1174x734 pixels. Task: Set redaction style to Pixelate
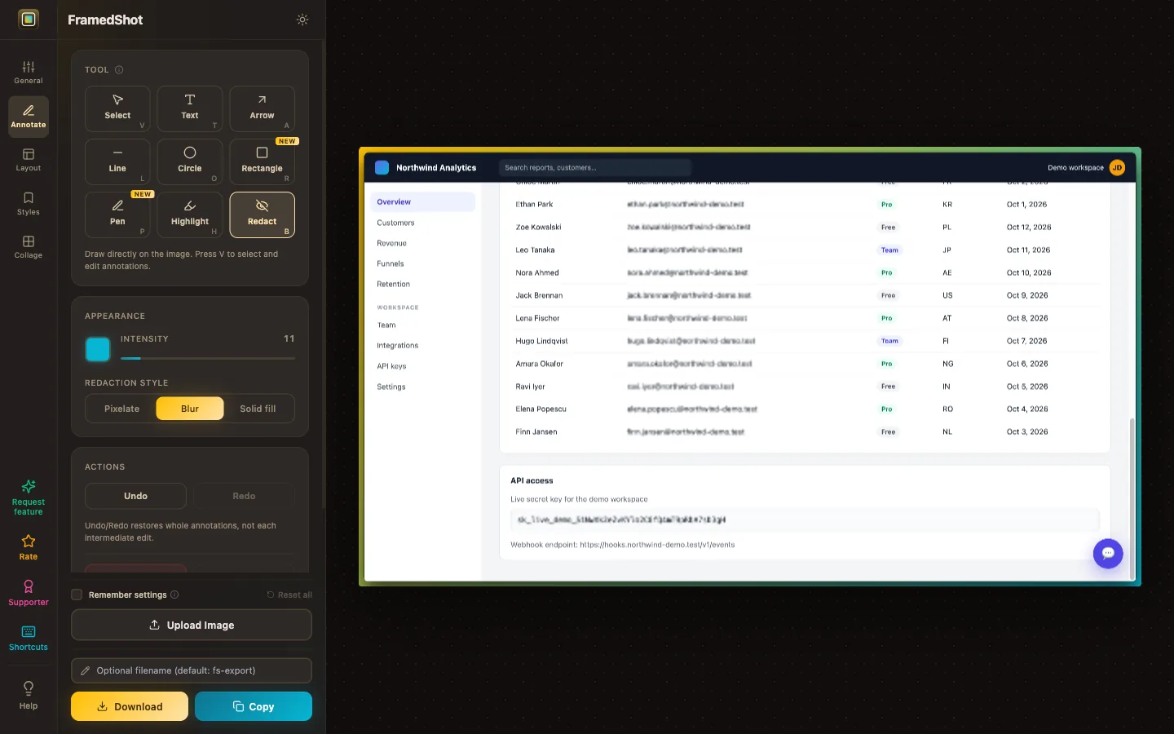coord(121,409)
